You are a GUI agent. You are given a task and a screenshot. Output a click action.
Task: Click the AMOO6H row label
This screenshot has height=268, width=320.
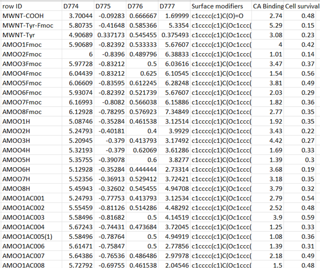click(x=31, y=169)
